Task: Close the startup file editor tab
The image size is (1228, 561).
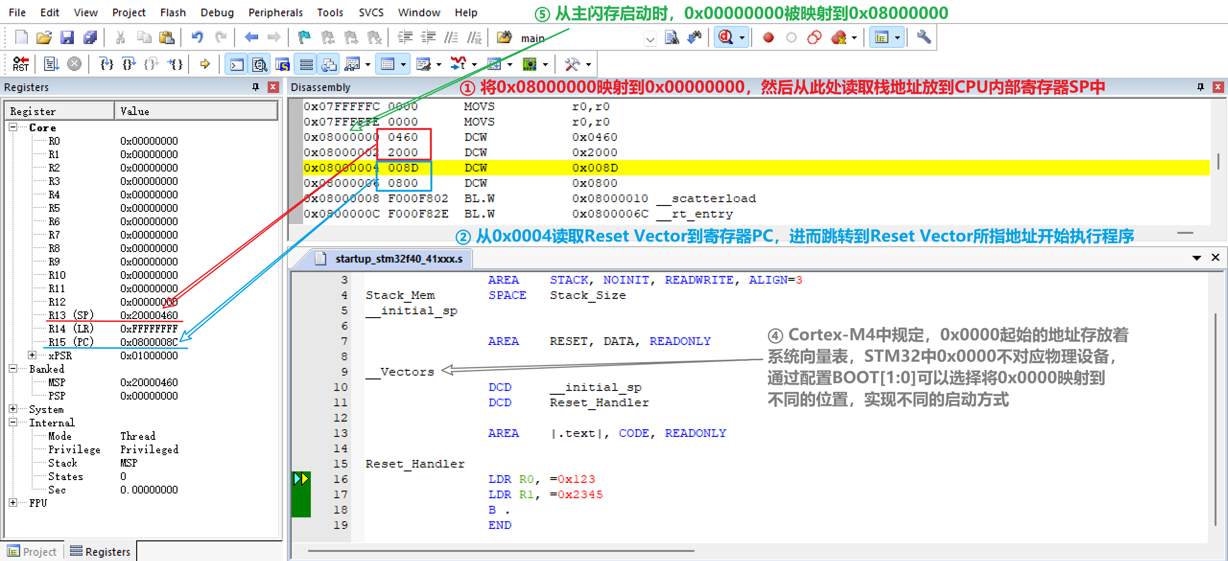Action: coord(1216,257)
